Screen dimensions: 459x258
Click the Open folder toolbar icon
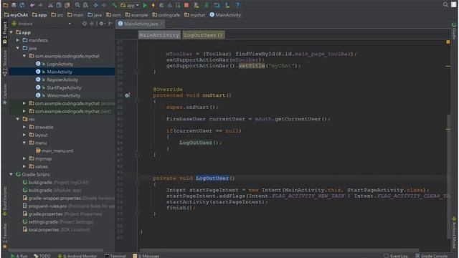[x=6, y=5]
